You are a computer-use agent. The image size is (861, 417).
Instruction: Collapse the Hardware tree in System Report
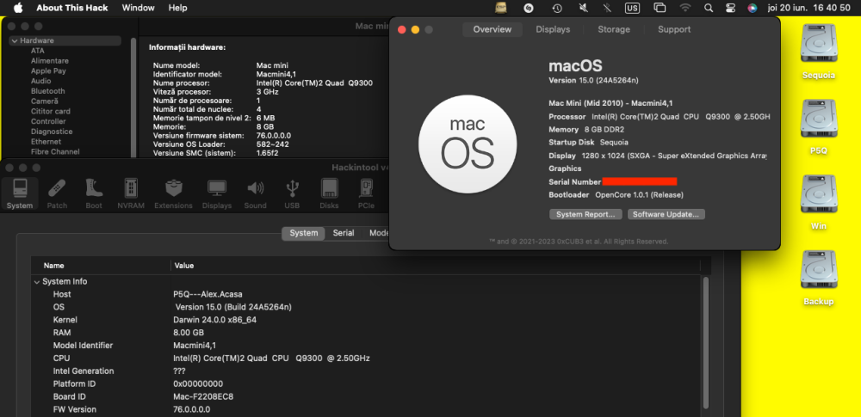pyautogui.click(x=15, y=40)
